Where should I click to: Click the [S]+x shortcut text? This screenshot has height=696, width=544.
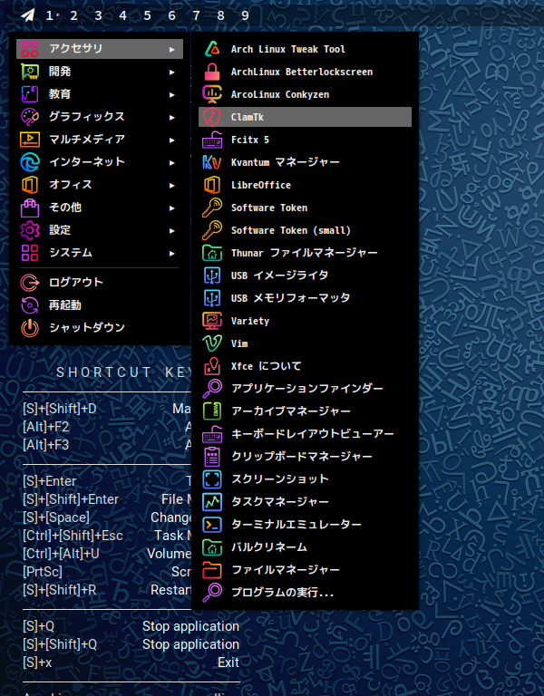37,662
